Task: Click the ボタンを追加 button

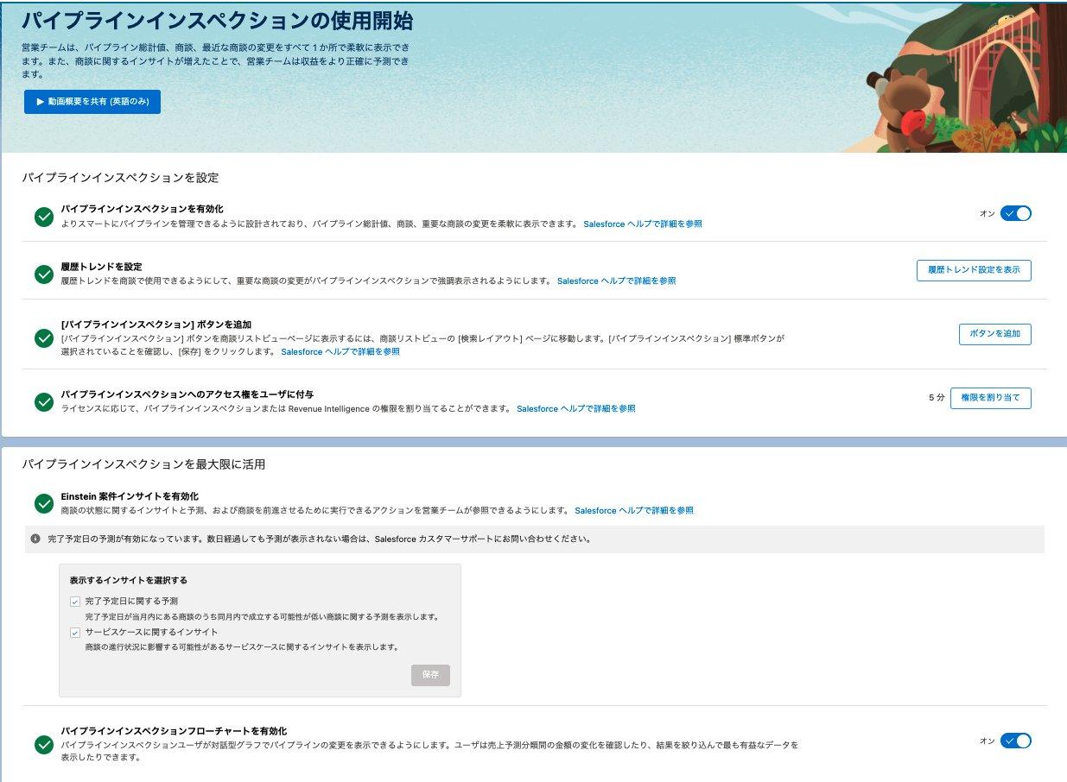Action: click(994, 334)
